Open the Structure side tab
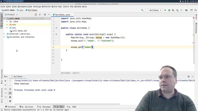This screenshot has width=198, height=111. [x=2, y=95]
